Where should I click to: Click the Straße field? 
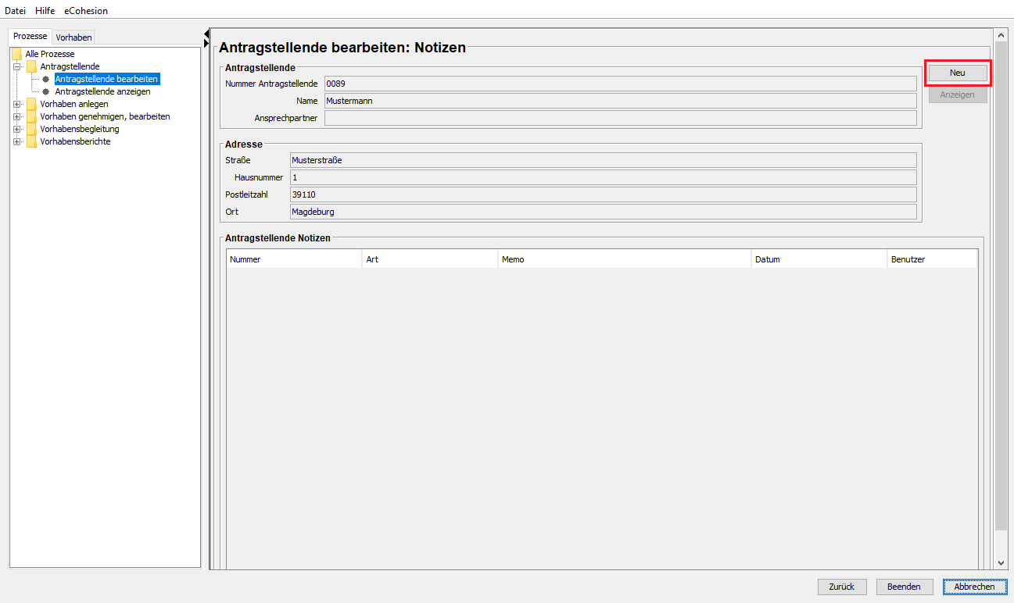click(603, 160)
